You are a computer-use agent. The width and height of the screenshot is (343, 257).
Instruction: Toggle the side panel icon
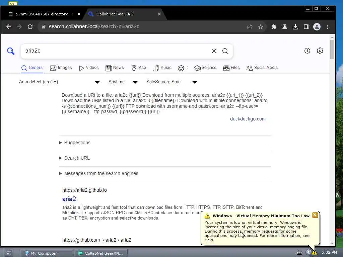[306, 27]
